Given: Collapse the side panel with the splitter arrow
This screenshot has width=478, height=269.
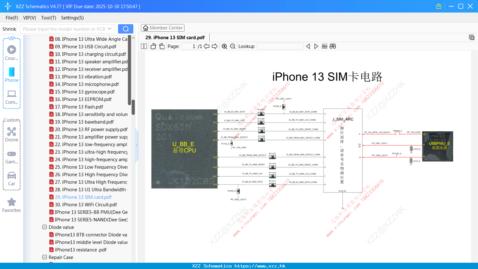Looking at the screenshot, I should tap(137, 145).
